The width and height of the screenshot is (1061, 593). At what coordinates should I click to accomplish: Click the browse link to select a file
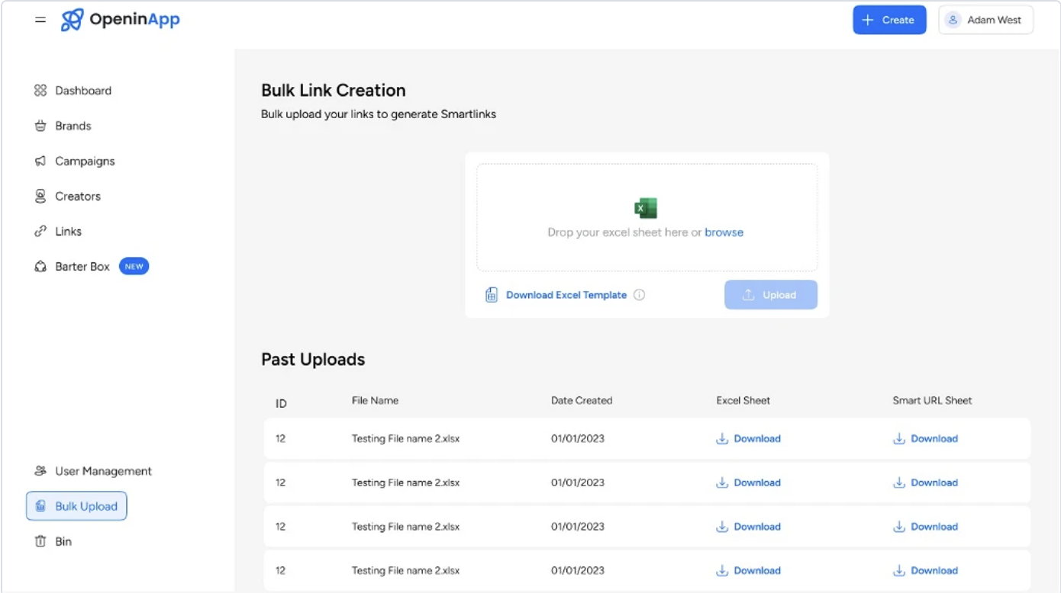pyautogui.click(x=724, y=232)
